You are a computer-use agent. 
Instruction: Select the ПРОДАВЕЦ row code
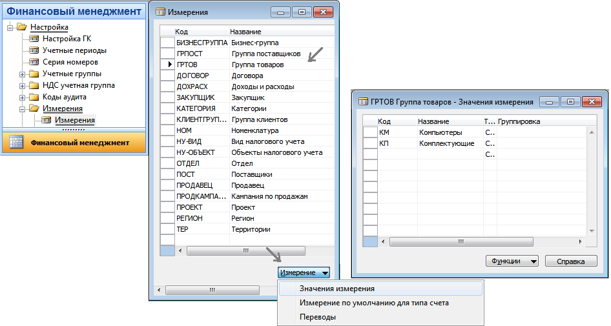point(202,185)
